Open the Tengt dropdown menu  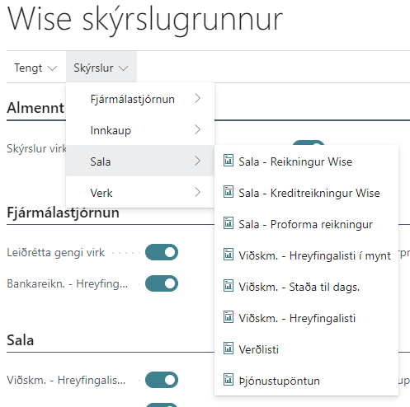point(35,68)
